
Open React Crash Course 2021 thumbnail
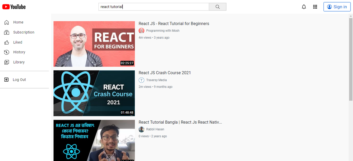pos(94,93)
